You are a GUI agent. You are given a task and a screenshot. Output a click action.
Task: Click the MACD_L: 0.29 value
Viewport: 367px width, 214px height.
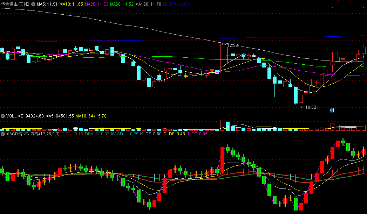[x=125, y=134]
